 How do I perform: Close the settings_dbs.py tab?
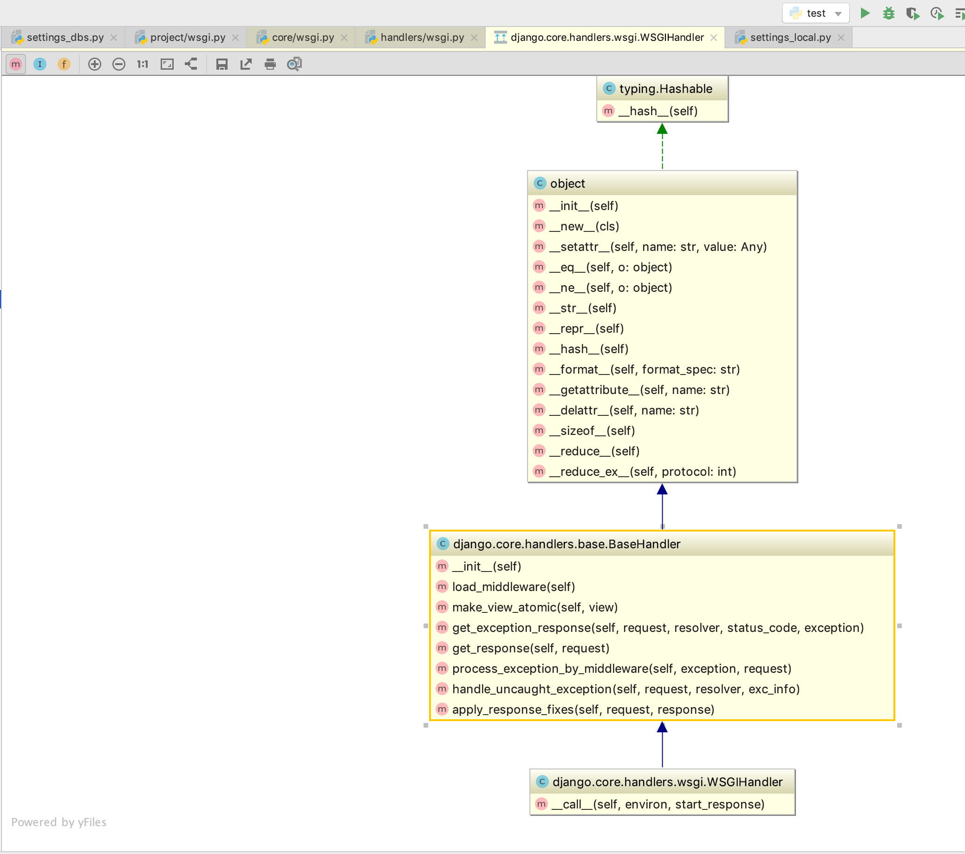[x=114, y=38]
